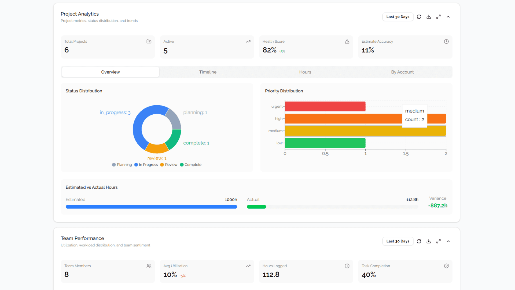
Task: Toggle Complete legend item
Action: point(191,165)
